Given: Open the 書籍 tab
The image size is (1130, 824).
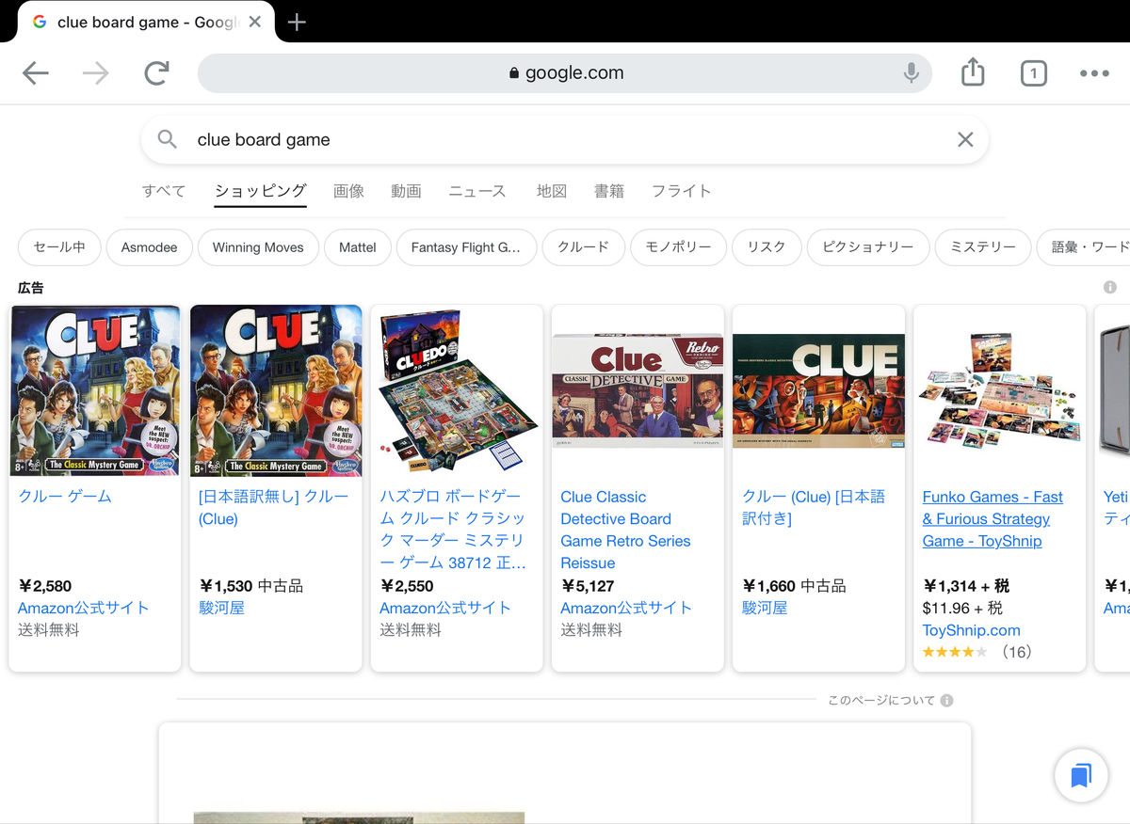Looking at the screenshot, I should pos(609,191).
